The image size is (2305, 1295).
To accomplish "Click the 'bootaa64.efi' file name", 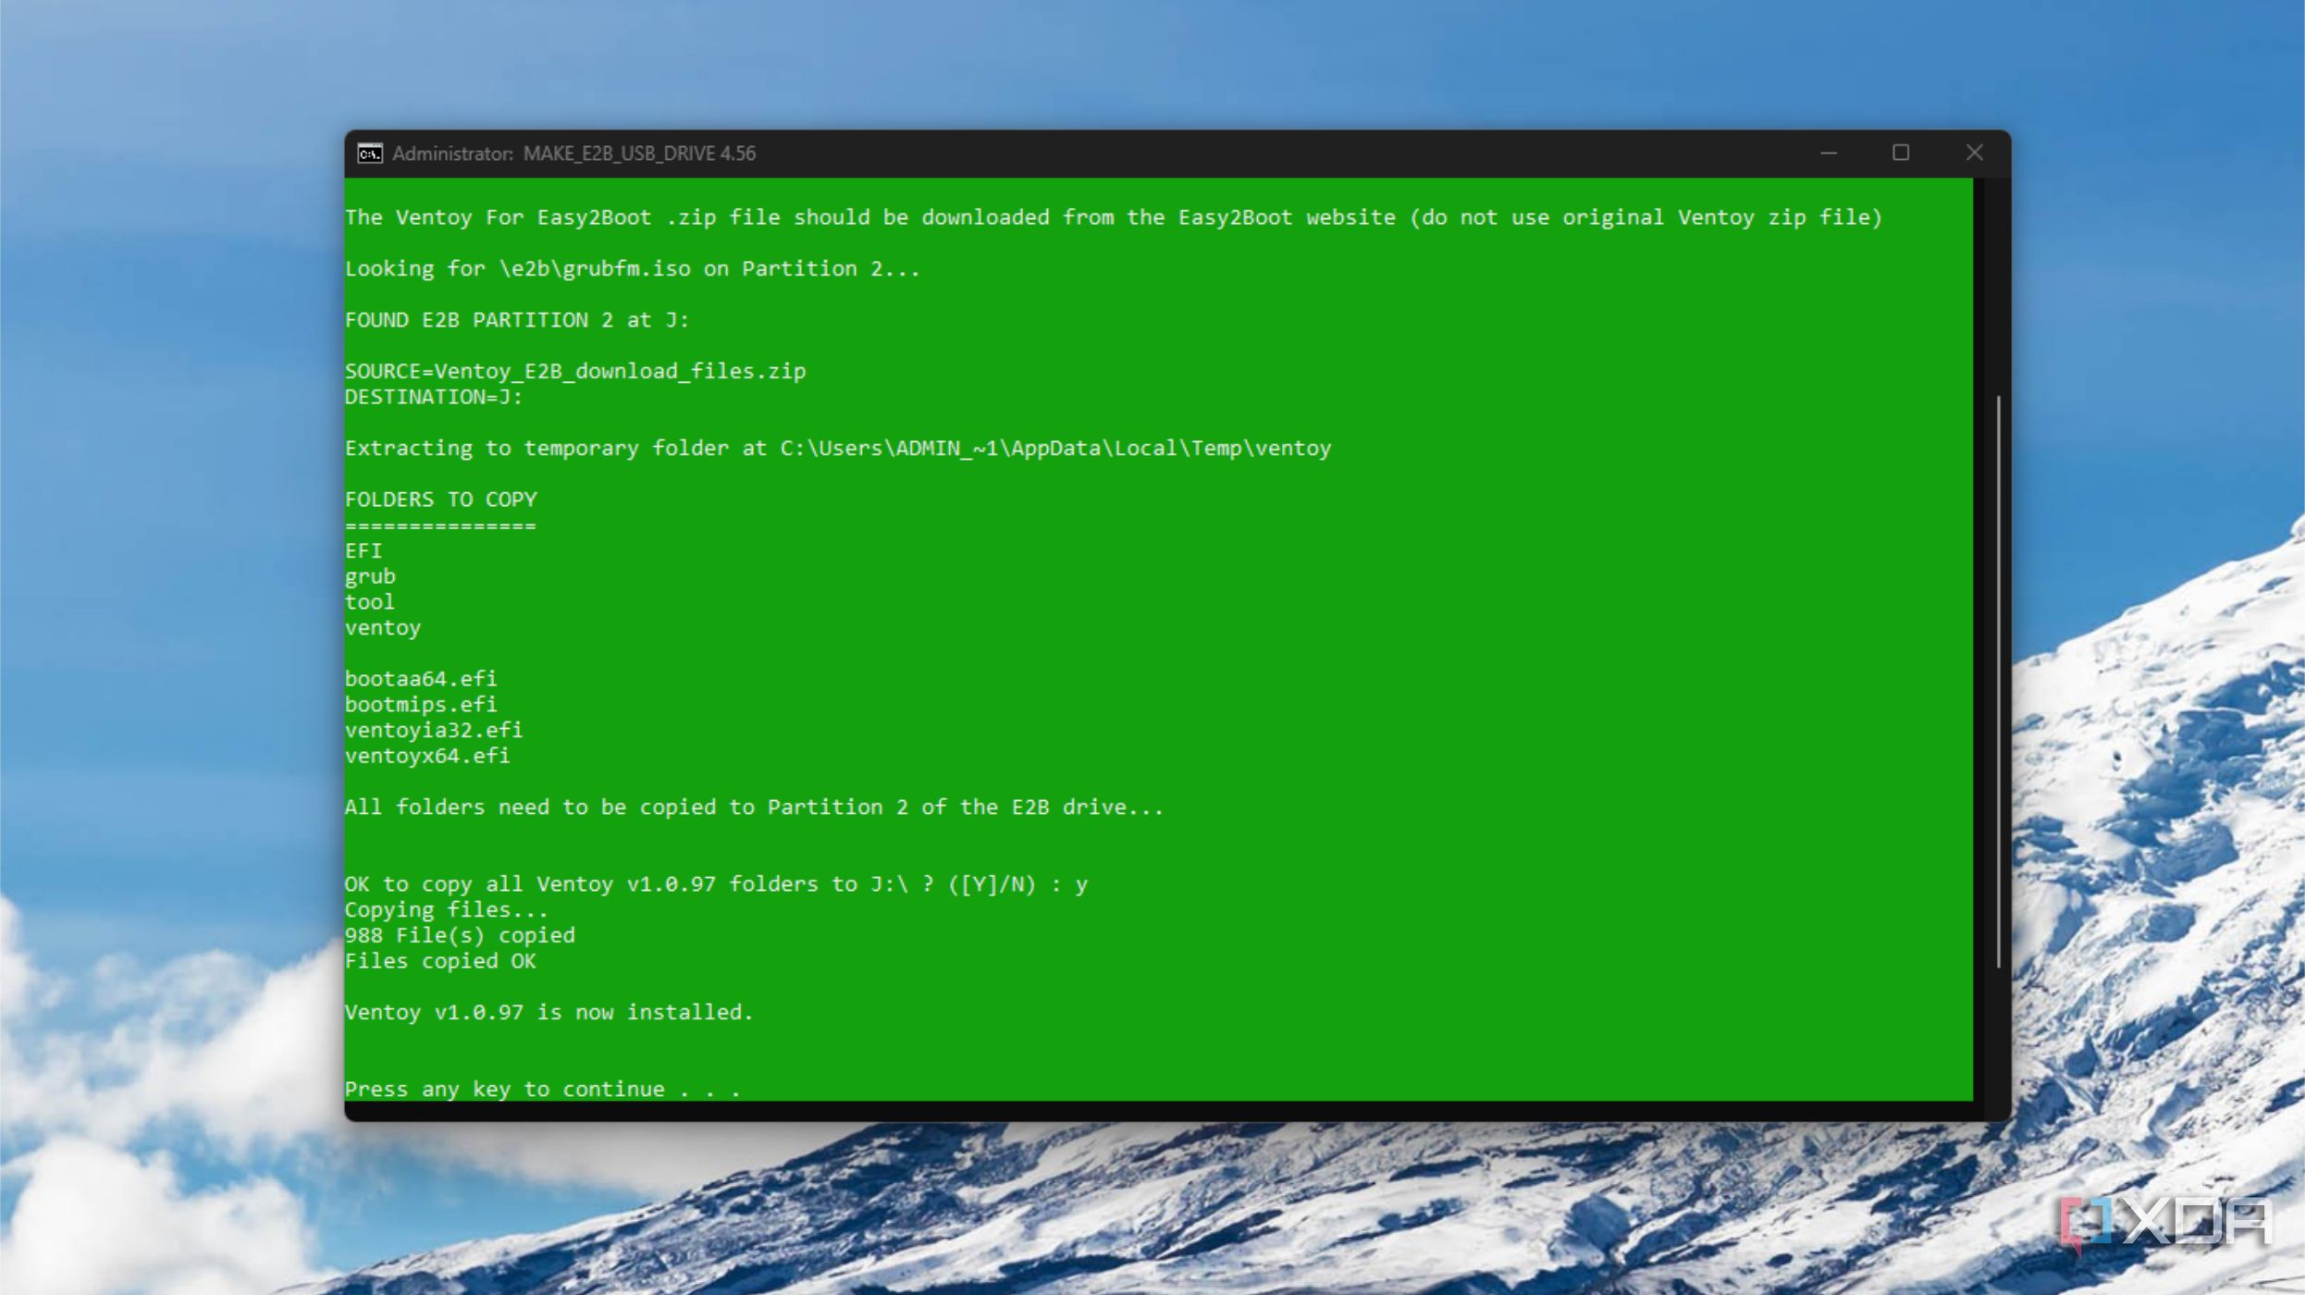I will tap(421, 679).
